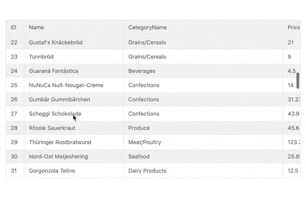Click the Price column header
Screen dimensions: 306x198
pos(293,27)
